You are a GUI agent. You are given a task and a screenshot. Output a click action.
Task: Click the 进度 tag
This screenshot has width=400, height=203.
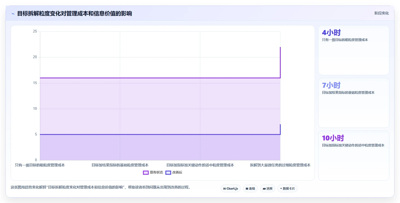[x=267, y=189]
